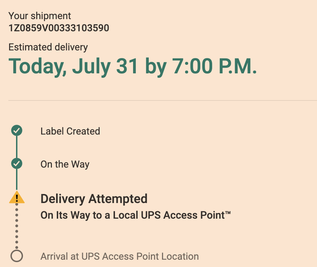Click the On the Way checkmark icon
317x267 pixels.
click(17, 163)
